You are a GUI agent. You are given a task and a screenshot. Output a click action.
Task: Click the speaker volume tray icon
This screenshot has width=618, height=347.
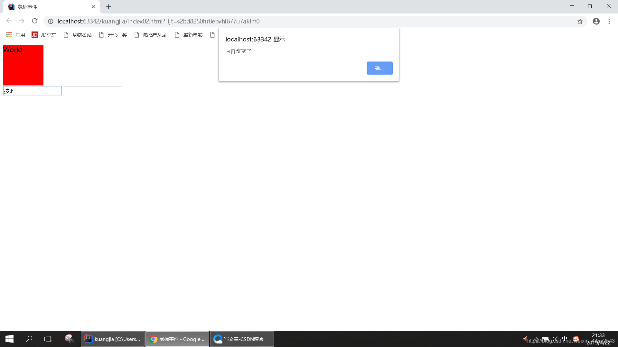(555, 339)
